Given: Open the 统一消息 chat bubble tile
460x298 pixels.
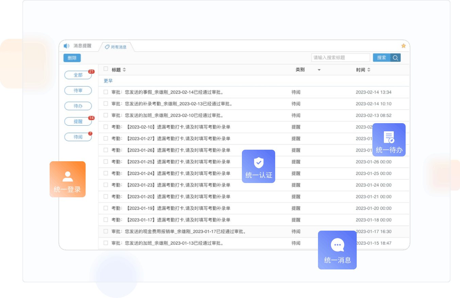Looking at the screenshot, I should coord(337,250).
